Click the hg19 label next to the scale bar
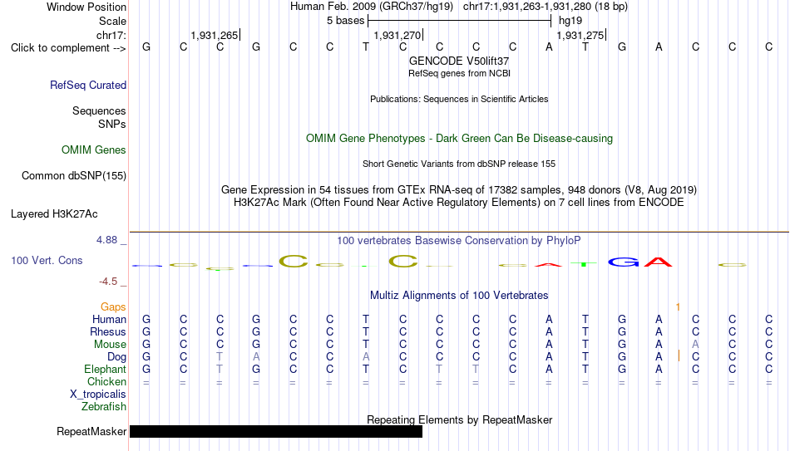Viewport: 790px width, 451px height. tap(570, 21)
